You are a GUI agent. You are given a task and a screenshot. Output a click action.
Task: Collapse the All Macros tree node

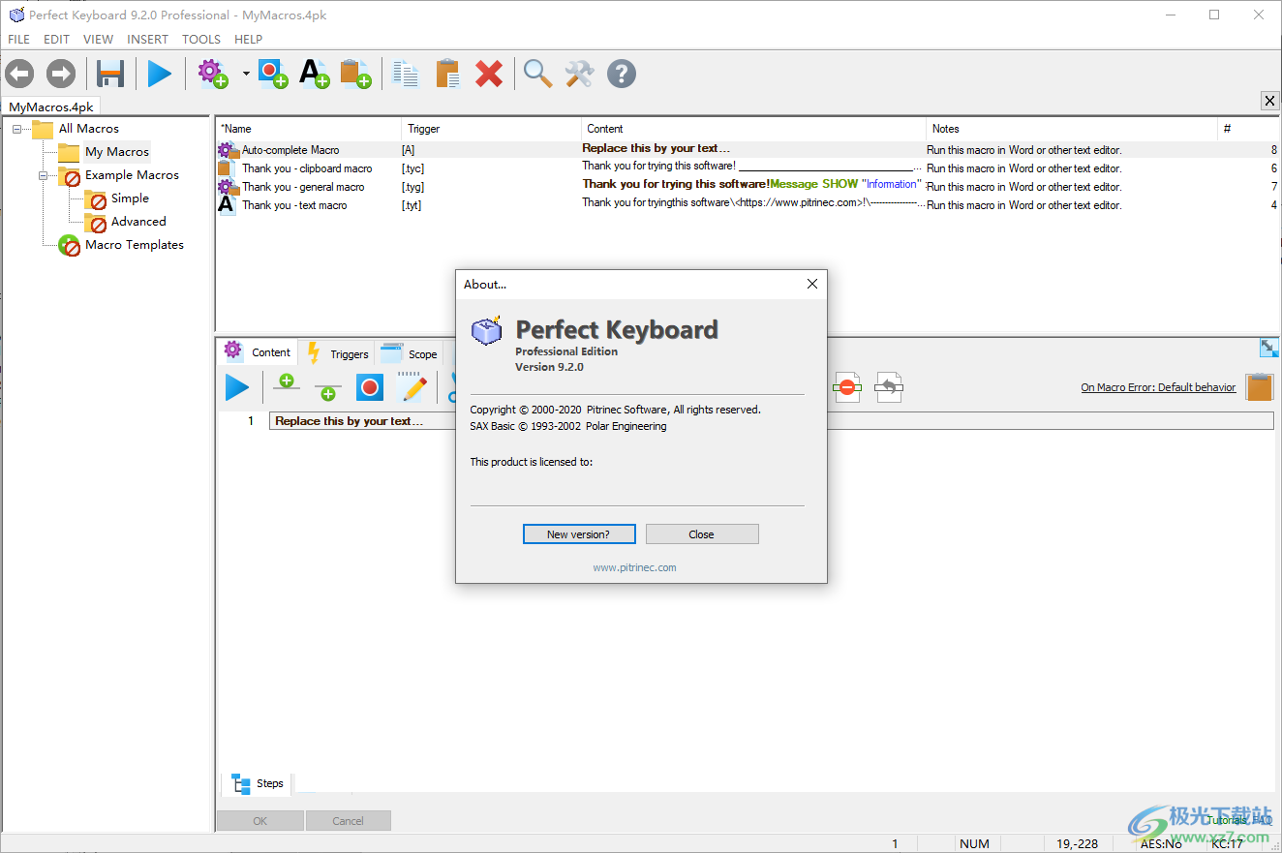pos(15,128)
